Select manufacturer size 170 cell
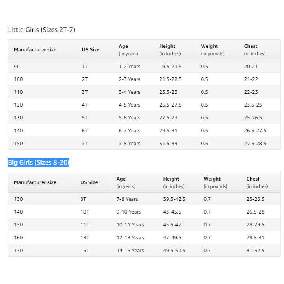 tap(18, 251)
